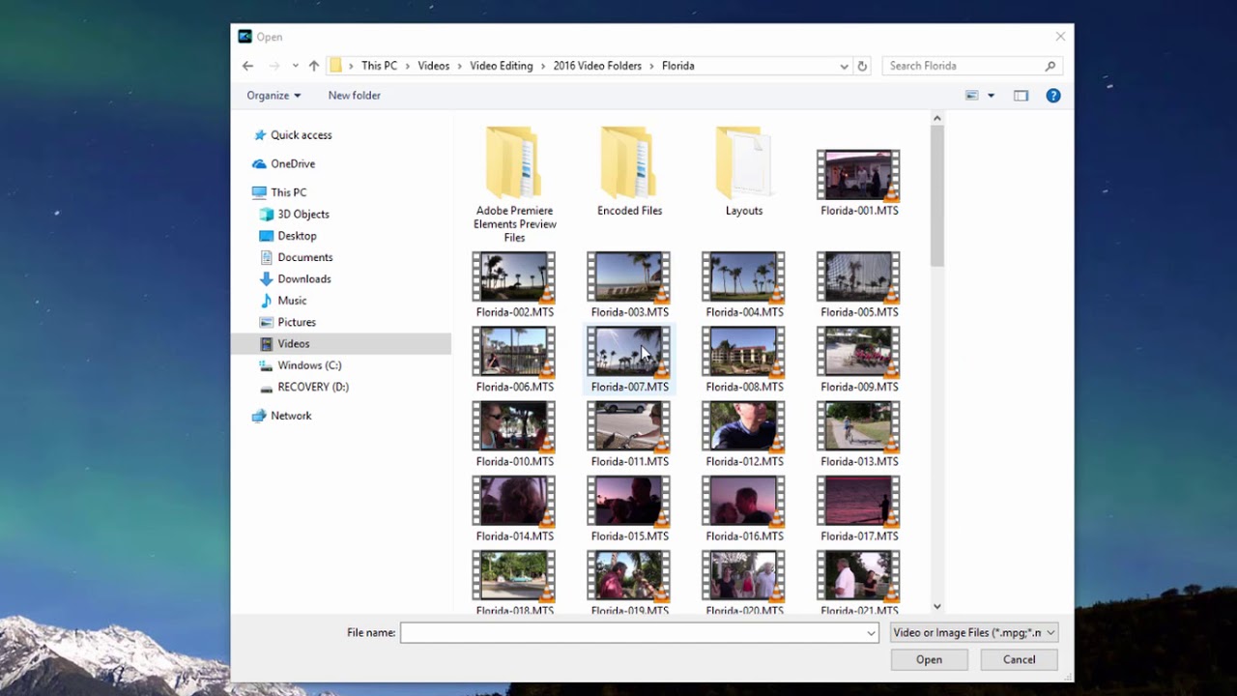
Task: Click the search magnifier icon
Action: (x=1050, y=66)
